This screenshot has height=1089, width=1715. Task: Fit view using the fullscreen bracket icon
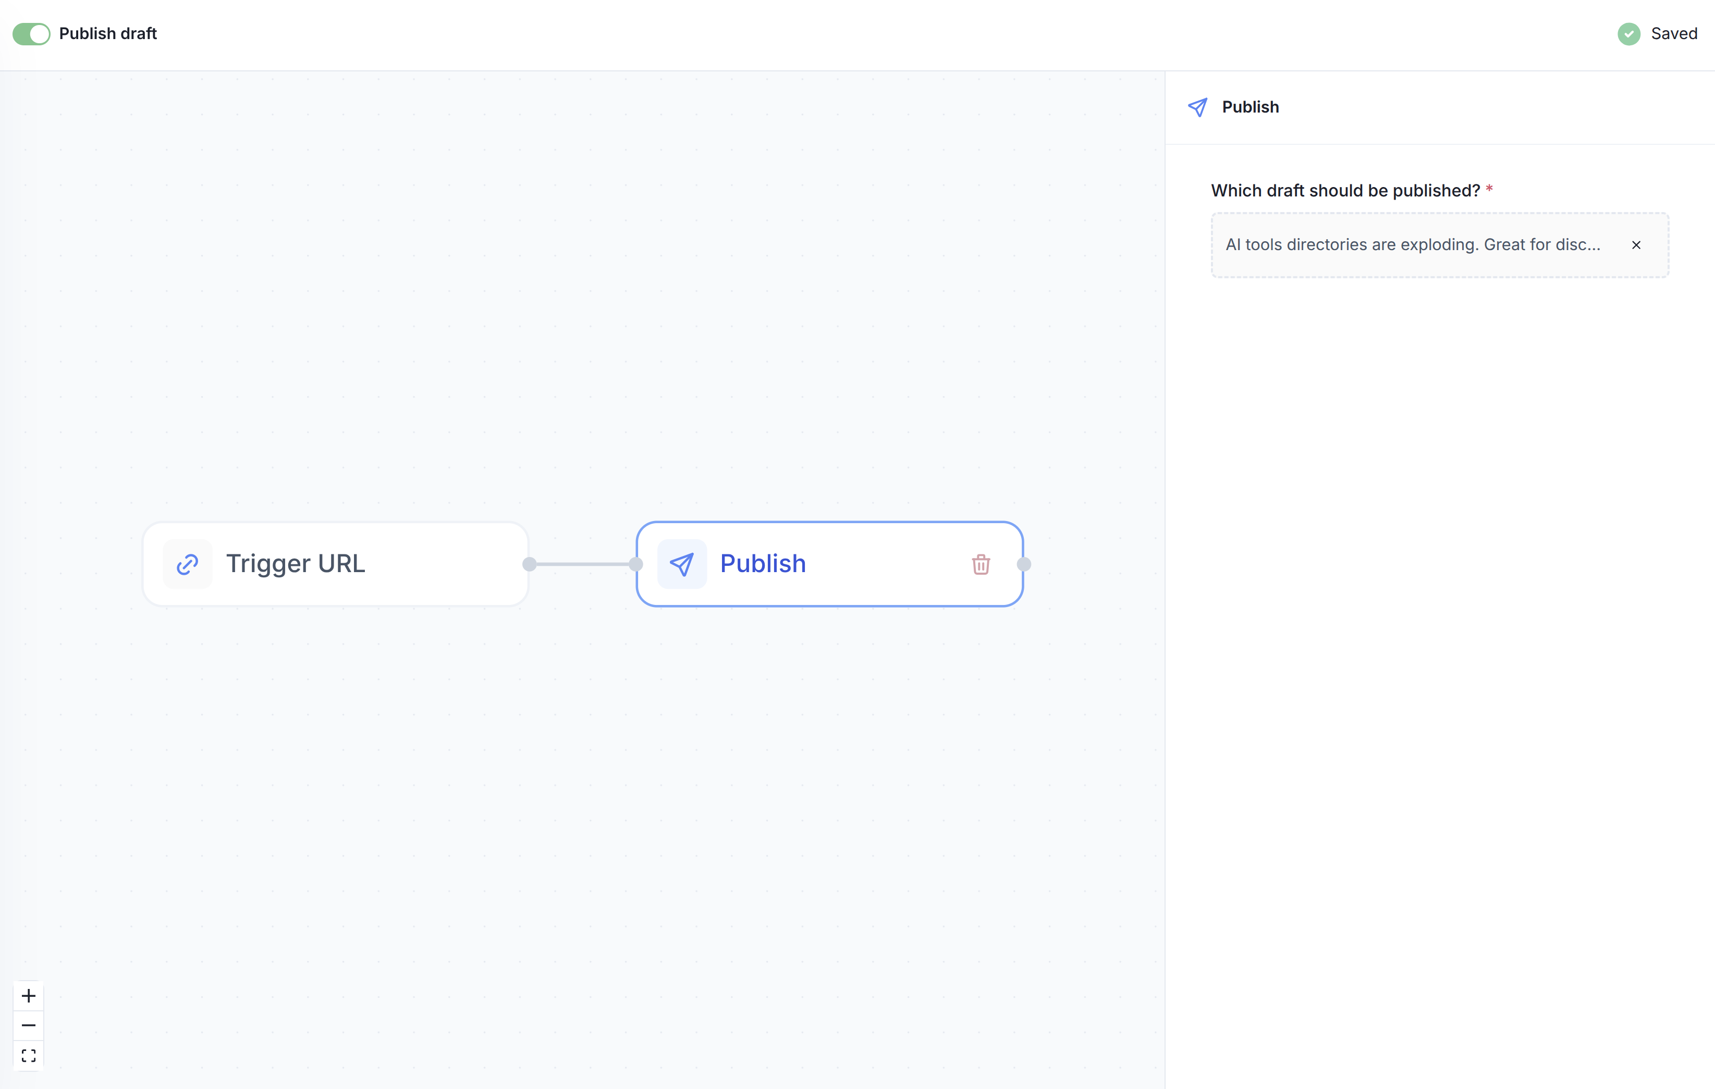click(29, 1056)
